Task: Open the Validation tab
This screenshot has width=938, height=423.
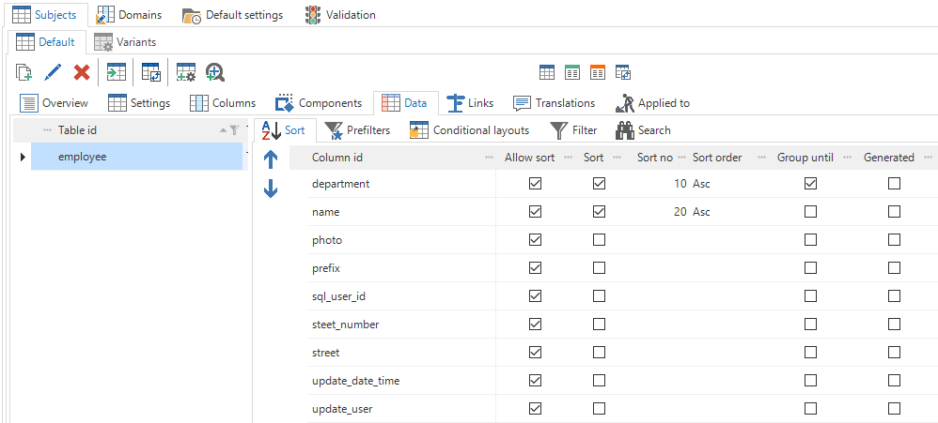Action: (x=340, y=15)
